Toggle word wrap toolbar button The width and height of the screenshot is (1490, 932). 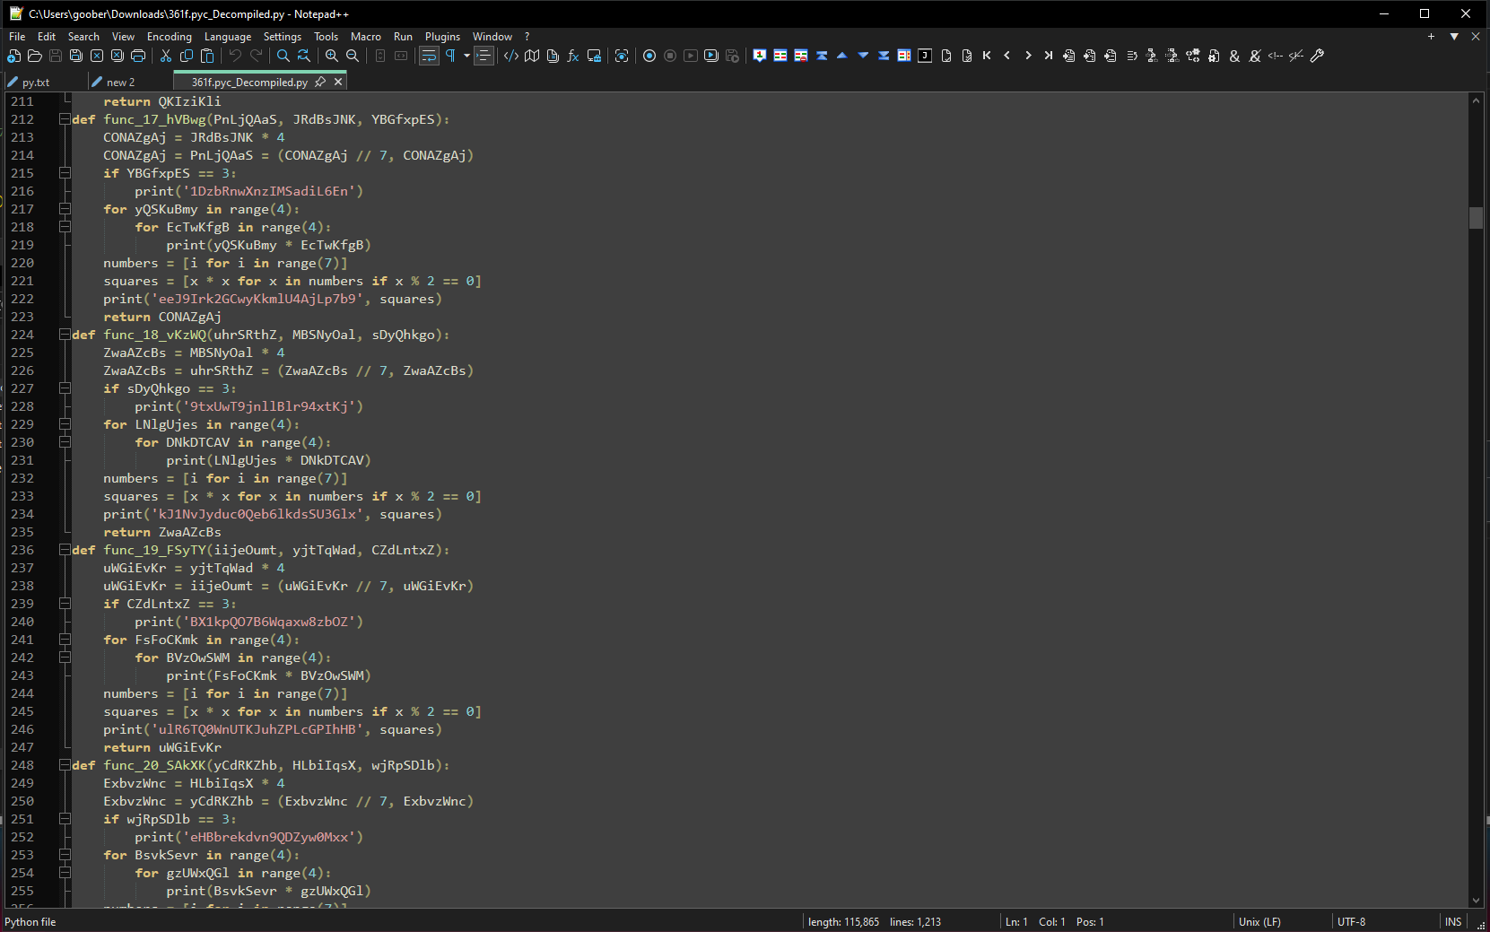(429, 56)
